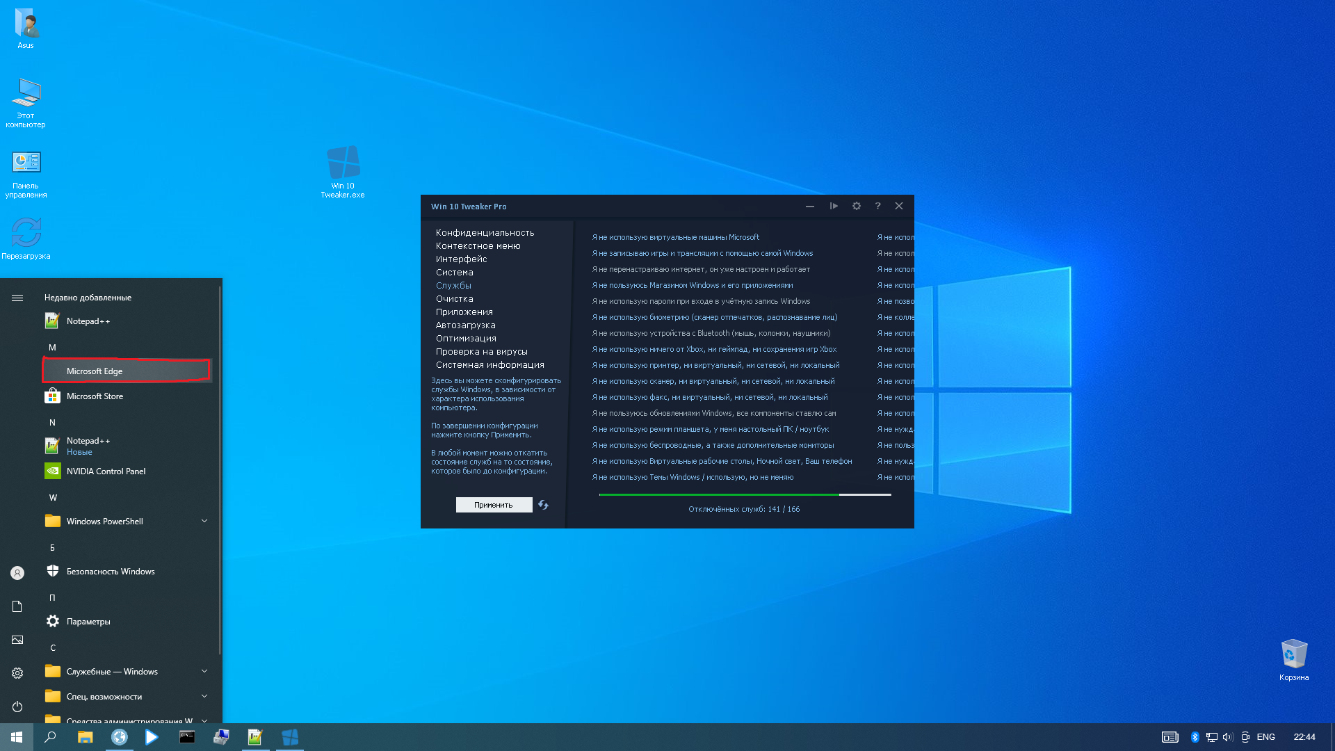Open Settings gear in the Start menu rail
Viewport: 1335px width, 751px height.
17,673
